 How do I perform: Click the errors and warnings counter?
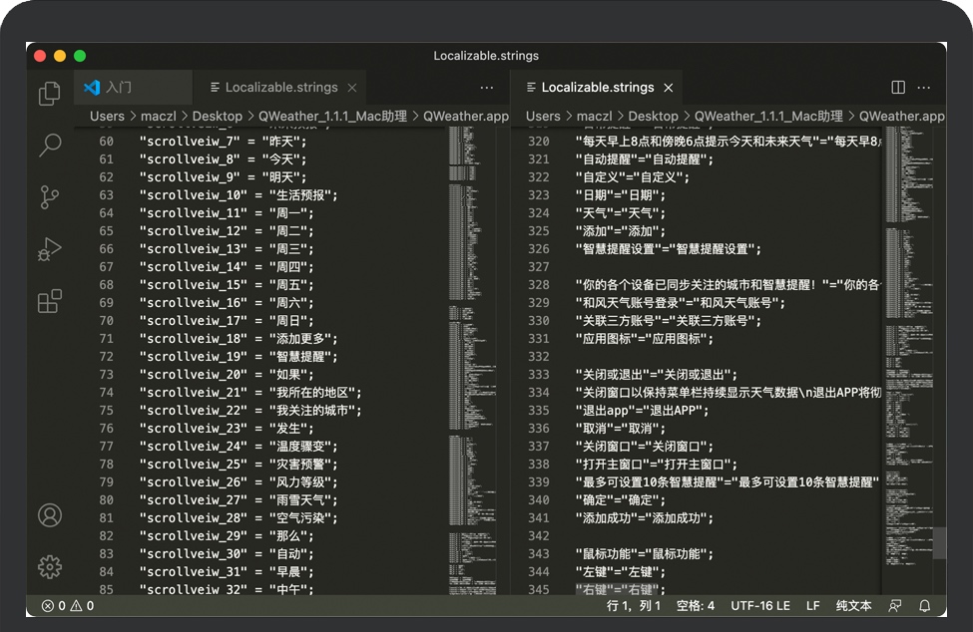[68, 605]
